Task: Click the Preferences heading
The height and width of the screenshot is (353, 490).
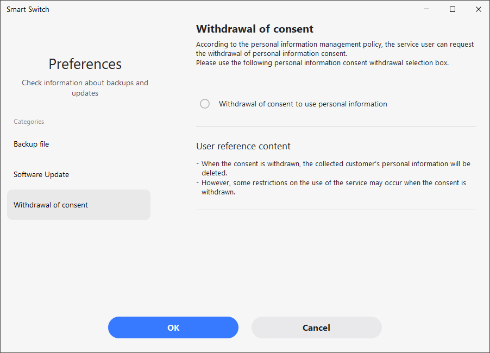Action: pyautogui.click(x=85, y=64)
